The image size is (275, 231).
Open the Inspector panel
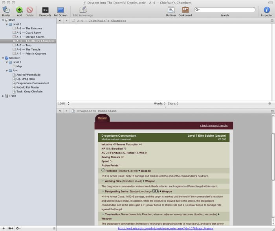[267, 10]
